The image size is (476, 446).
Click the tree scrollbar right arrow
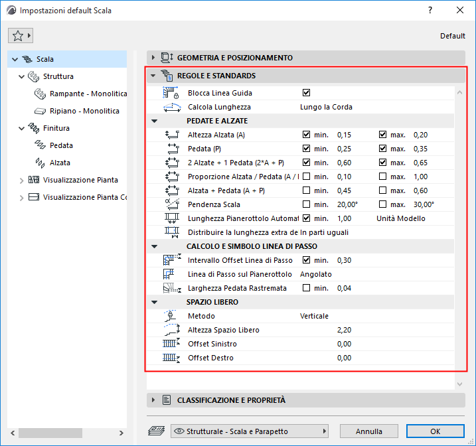point(121,433)
